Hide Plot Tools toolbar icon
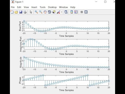 pyautogui.click(x=82, y=12)
